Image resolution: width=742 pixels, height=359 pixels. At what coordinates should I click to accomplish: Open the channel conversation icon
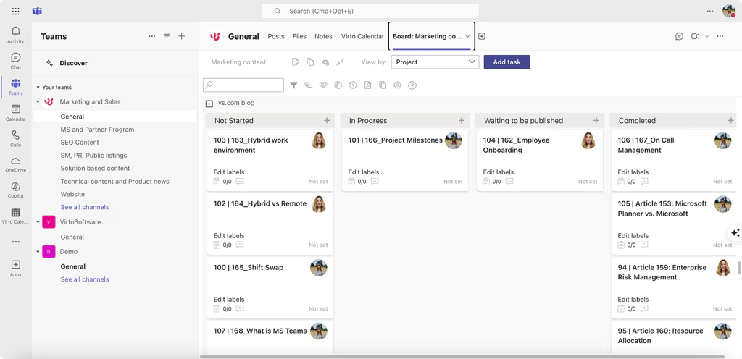(680, 36)
